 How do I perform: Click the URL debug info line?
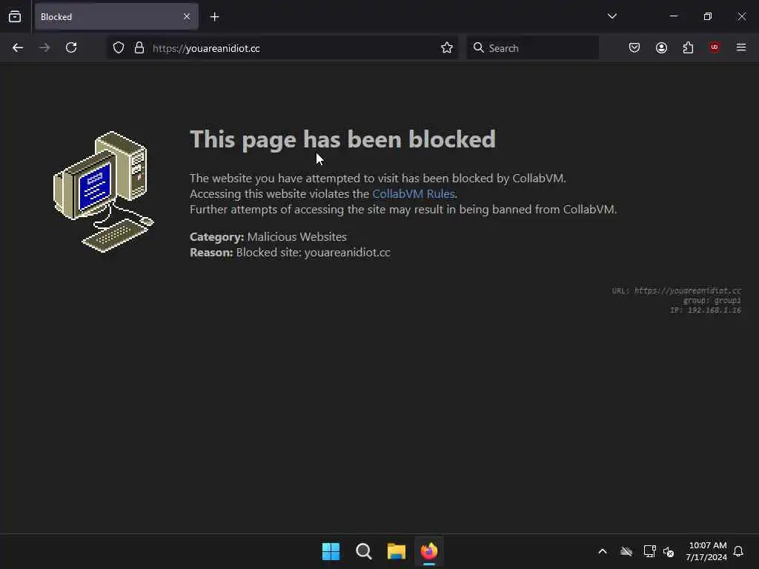tap(676, 290)
